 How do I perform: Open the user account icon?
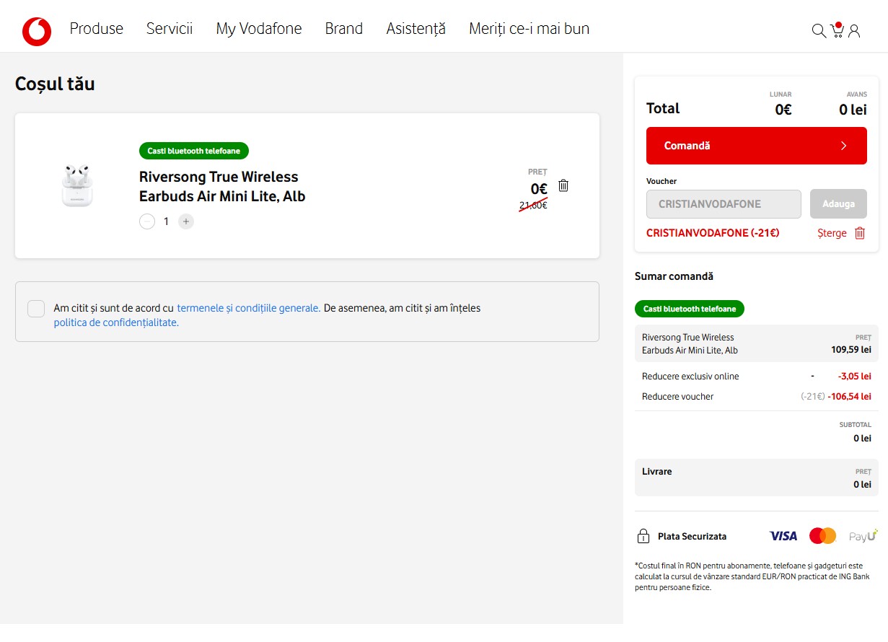click(854, 31)
